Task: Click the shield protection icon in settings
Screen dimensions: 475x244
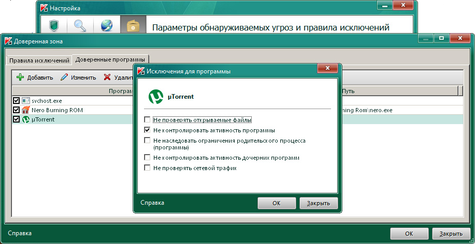Action: 54,26
